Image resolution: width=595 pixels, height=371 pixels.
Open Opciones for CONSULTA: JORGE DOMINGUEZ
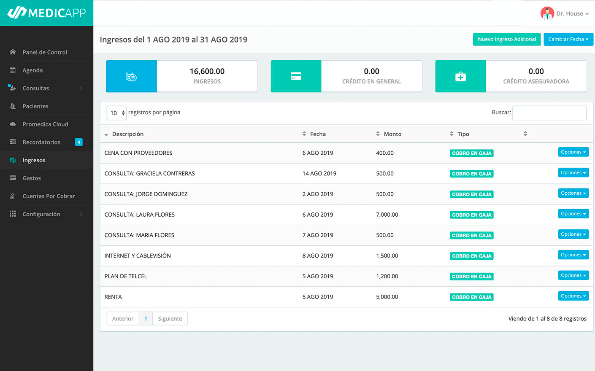point(573,193)
